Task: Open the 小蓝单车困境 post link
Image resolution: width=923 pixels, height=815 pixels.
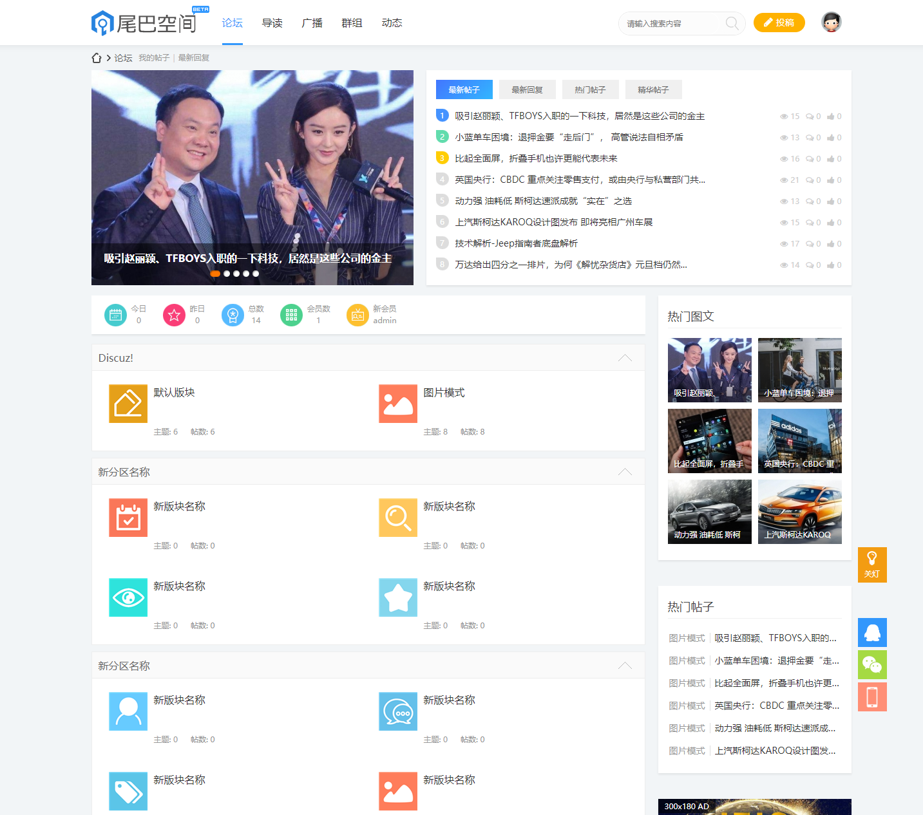Action: [x=569, y=137]
